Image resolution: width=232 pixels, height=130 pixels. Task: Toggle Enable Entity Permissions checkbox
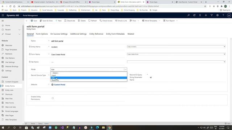click(53, 98)
